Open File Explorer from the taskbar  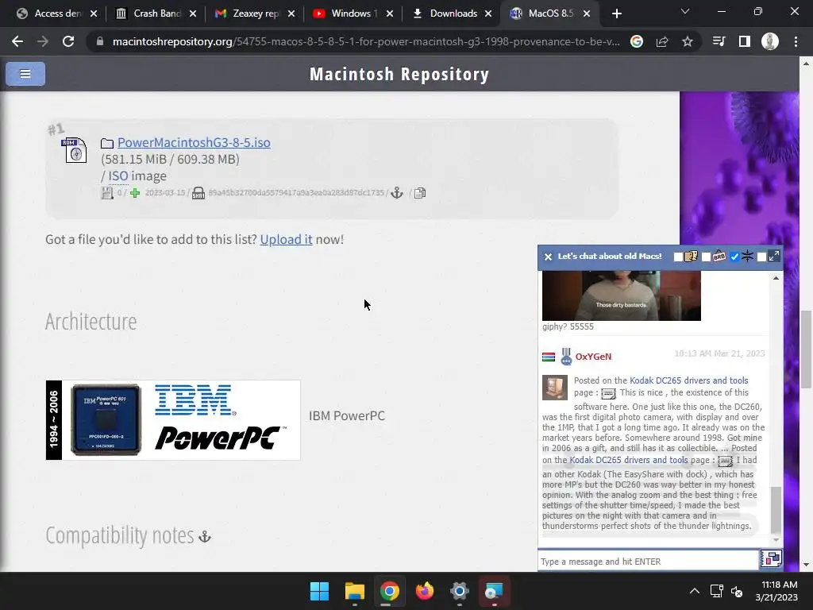[x=355, y=591]
